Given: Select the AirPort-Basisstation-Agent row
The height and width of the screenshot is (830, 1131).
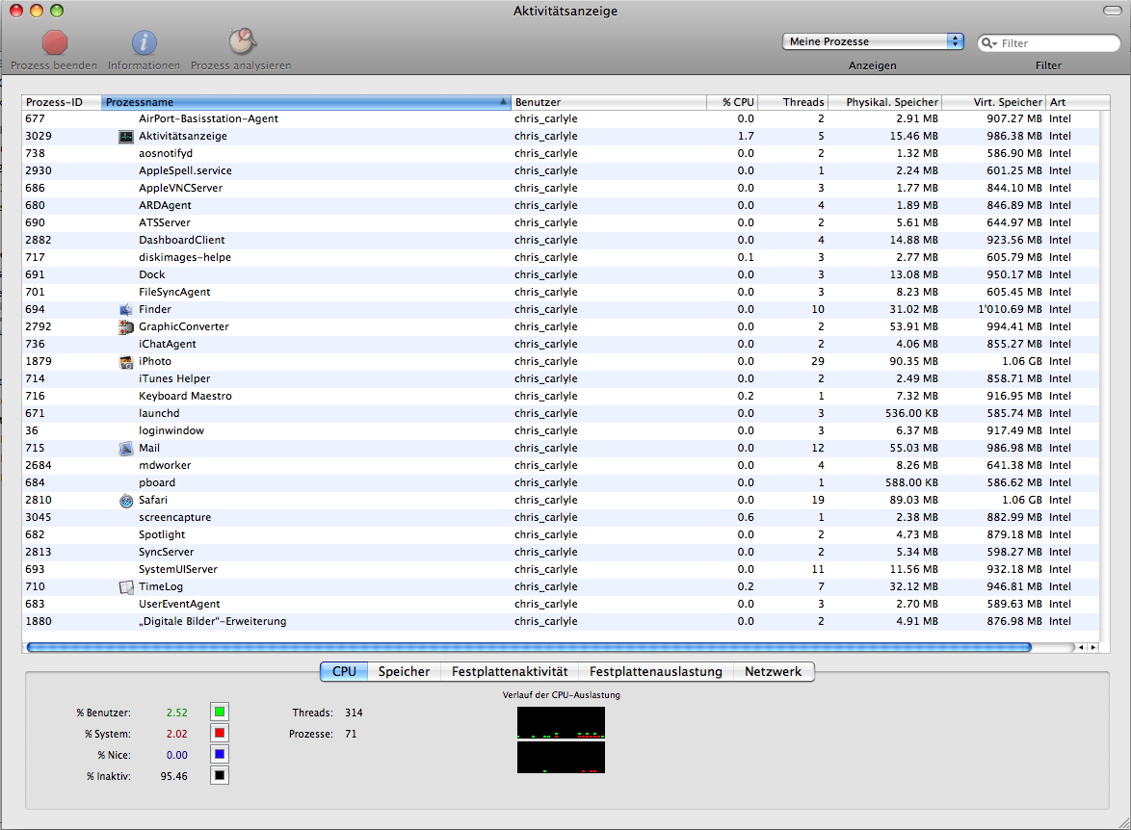Looking at the screenshot, I should [561, 119].
